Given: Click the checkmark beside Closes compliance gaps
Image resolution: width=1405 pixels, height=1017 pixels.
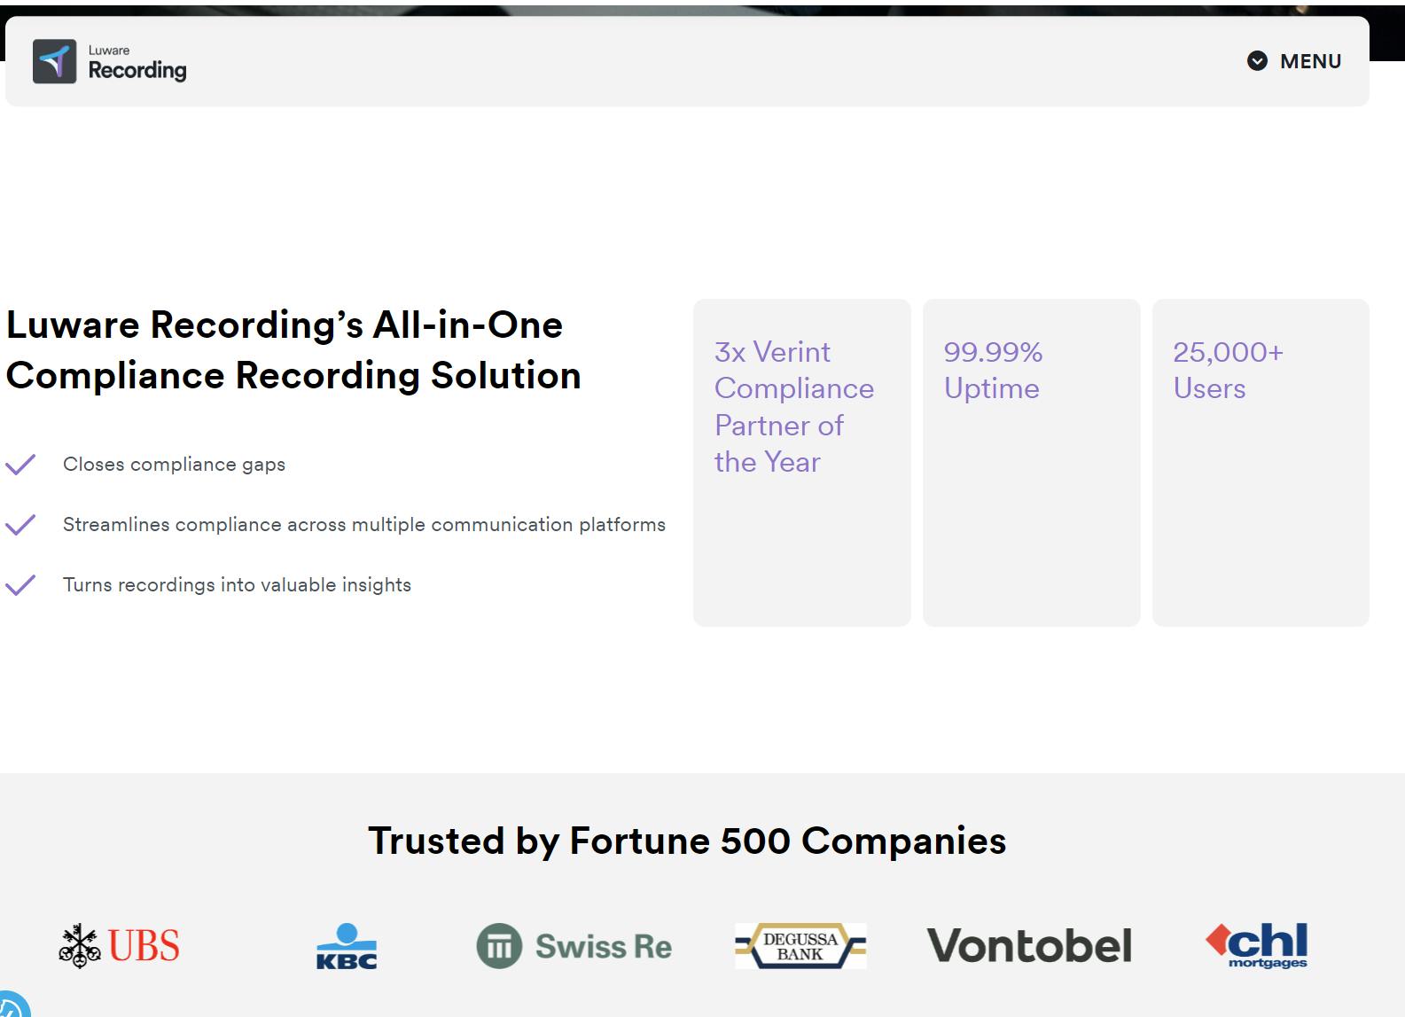Looking at the screenshot, I should click(20, 465).
